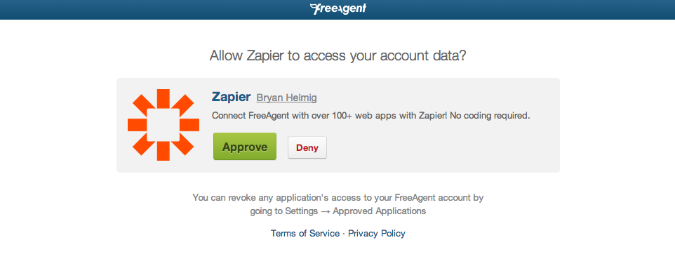Click the FreeAgent logo in header
This screenshot has width=675, height=266.
(338, 8)
